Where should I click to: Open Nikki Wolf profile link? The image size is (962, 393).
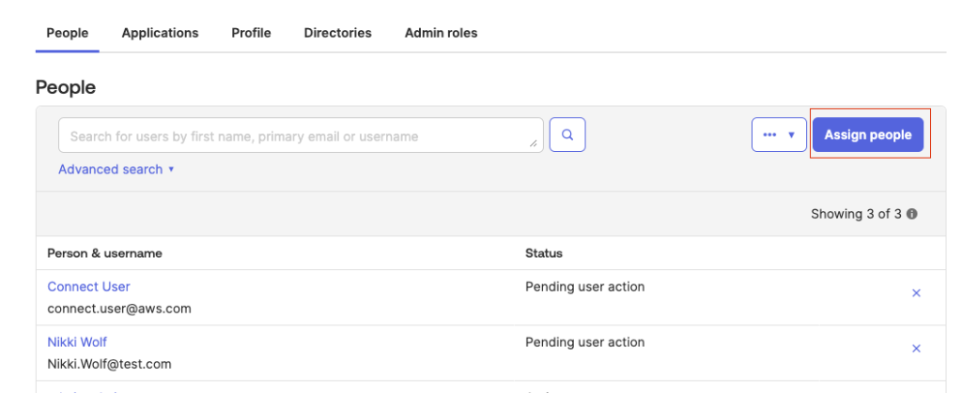pos(77,342)
